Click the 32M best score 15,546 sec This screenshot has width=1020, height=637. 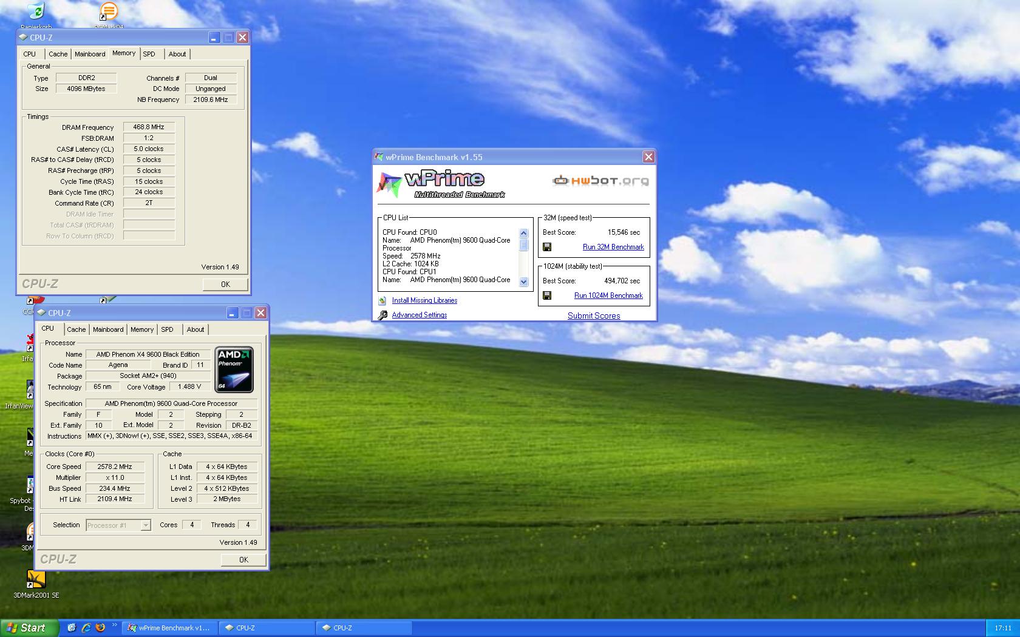pyautogui.click(x=624, y=232)
